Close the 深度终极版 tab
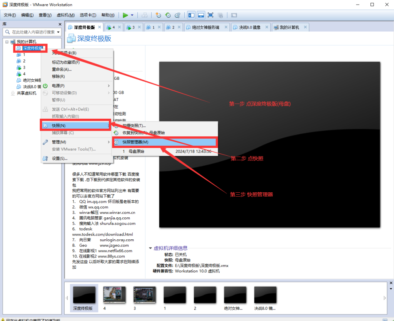 [100, 27]
